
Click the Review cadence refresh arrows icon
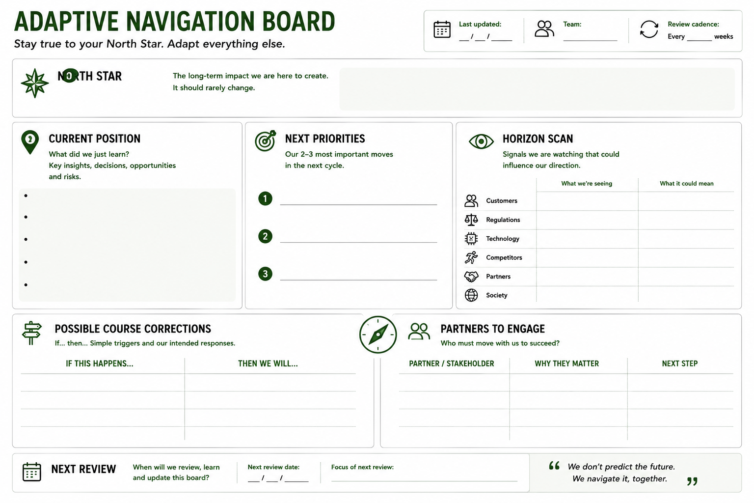pos(649,29)
